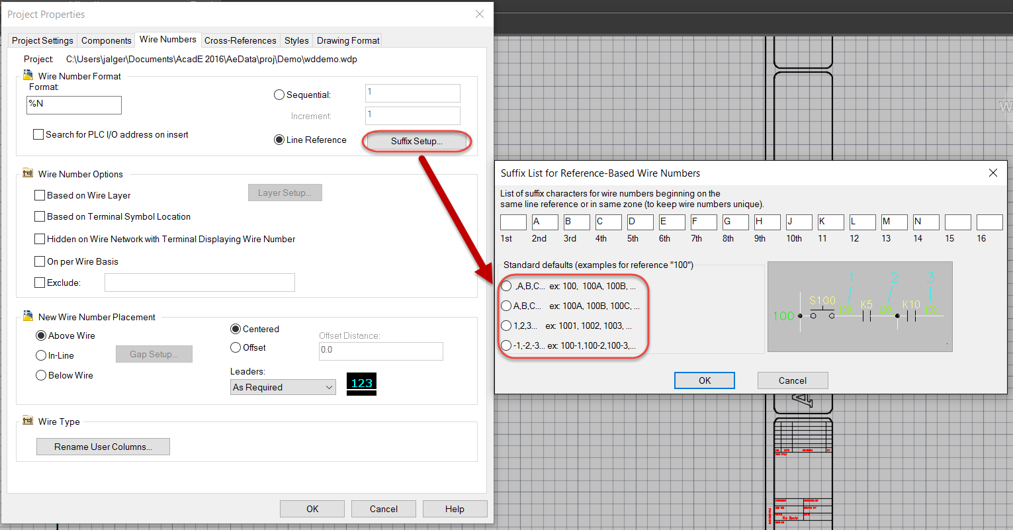Click the New Wire Number Placement section icon
The width and height of the screenshot is (1013, 530).
tap(27, 316)
